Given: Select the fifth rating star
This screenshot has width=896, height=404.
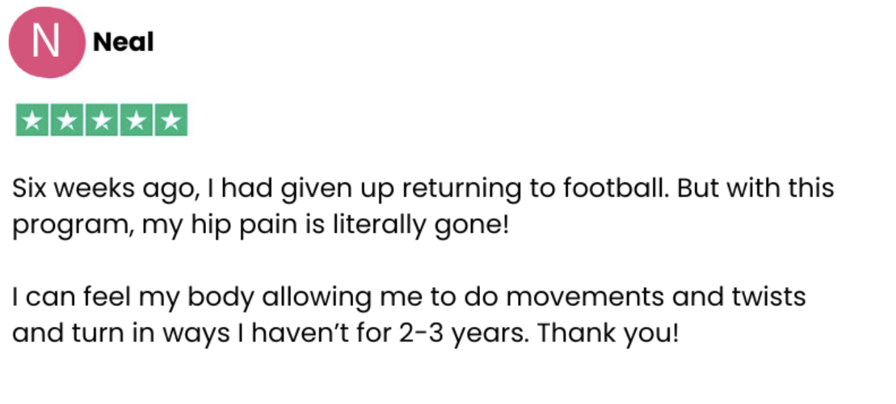Looking at the screenshot, I should coord(171,120).
